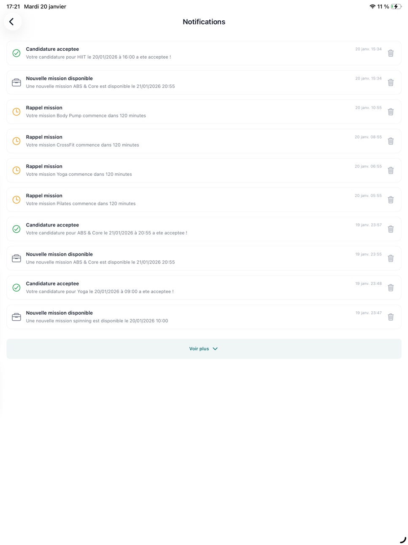Delete the 20 janv. 15:34 ABS & Core mission notification
The image size is (408, 545).
click(391, 82)
